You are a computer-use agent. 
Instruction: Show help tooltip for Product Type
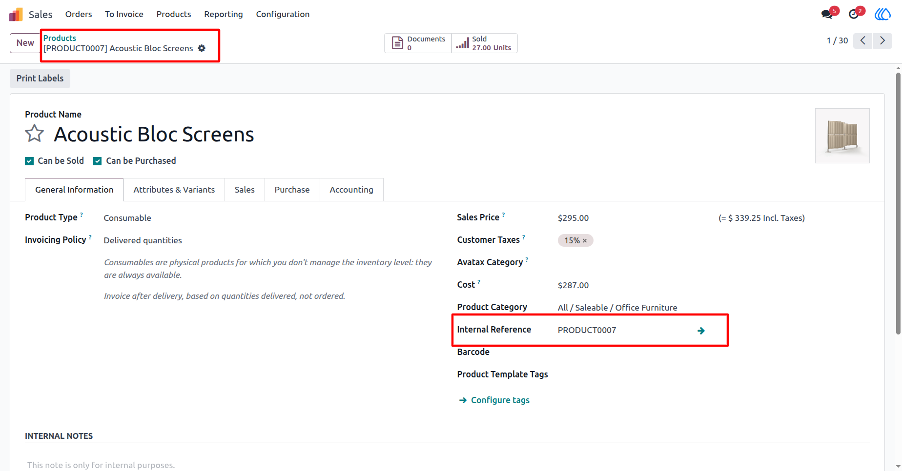[x=82, y=215]
